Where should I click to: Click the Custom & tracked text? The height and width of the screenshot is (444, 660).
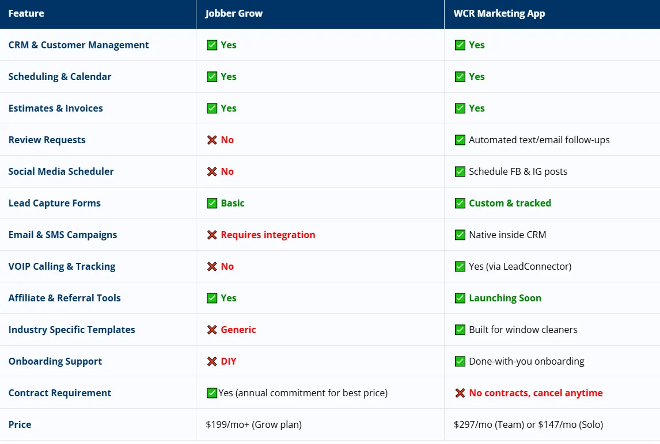pos(510,203)
